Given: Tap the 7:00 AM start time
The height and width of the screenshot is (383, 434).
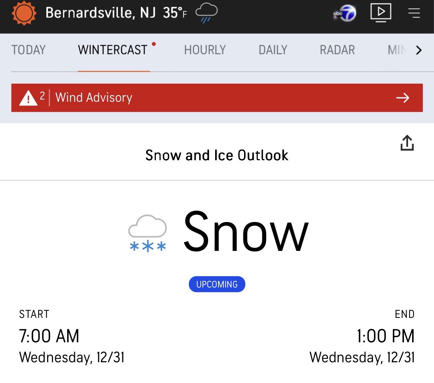Looking at the screenshot, I should 49,336.
